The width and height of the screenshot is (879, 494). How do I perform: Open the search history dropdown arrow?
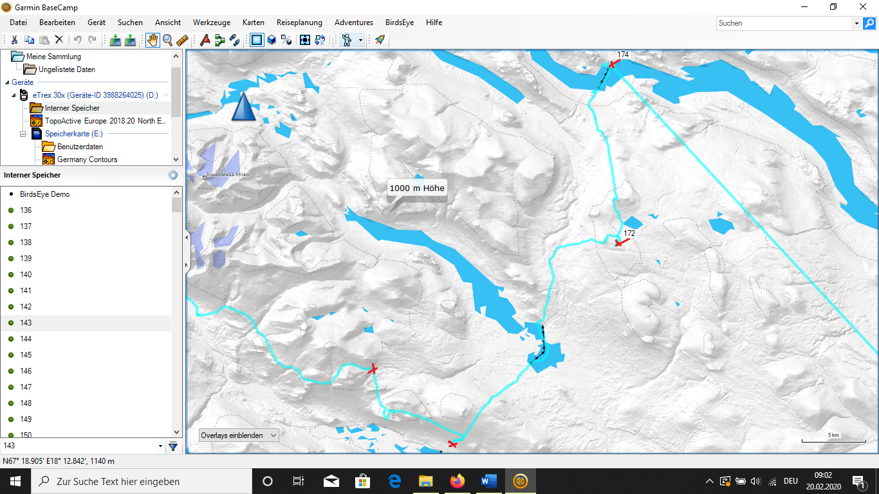(856, 23)
